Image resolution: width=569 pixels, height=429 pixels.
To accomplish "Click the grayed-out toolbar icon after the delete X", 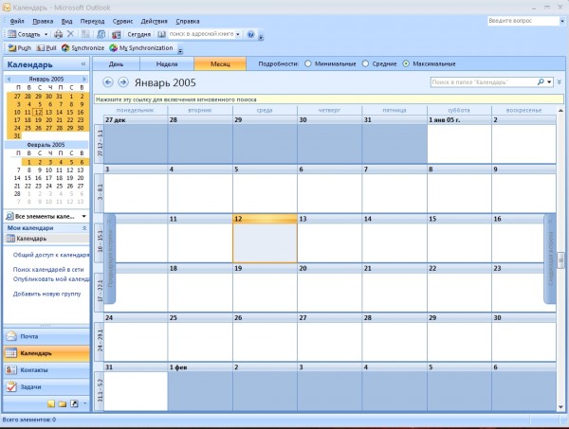I will [x=85, y=34].
